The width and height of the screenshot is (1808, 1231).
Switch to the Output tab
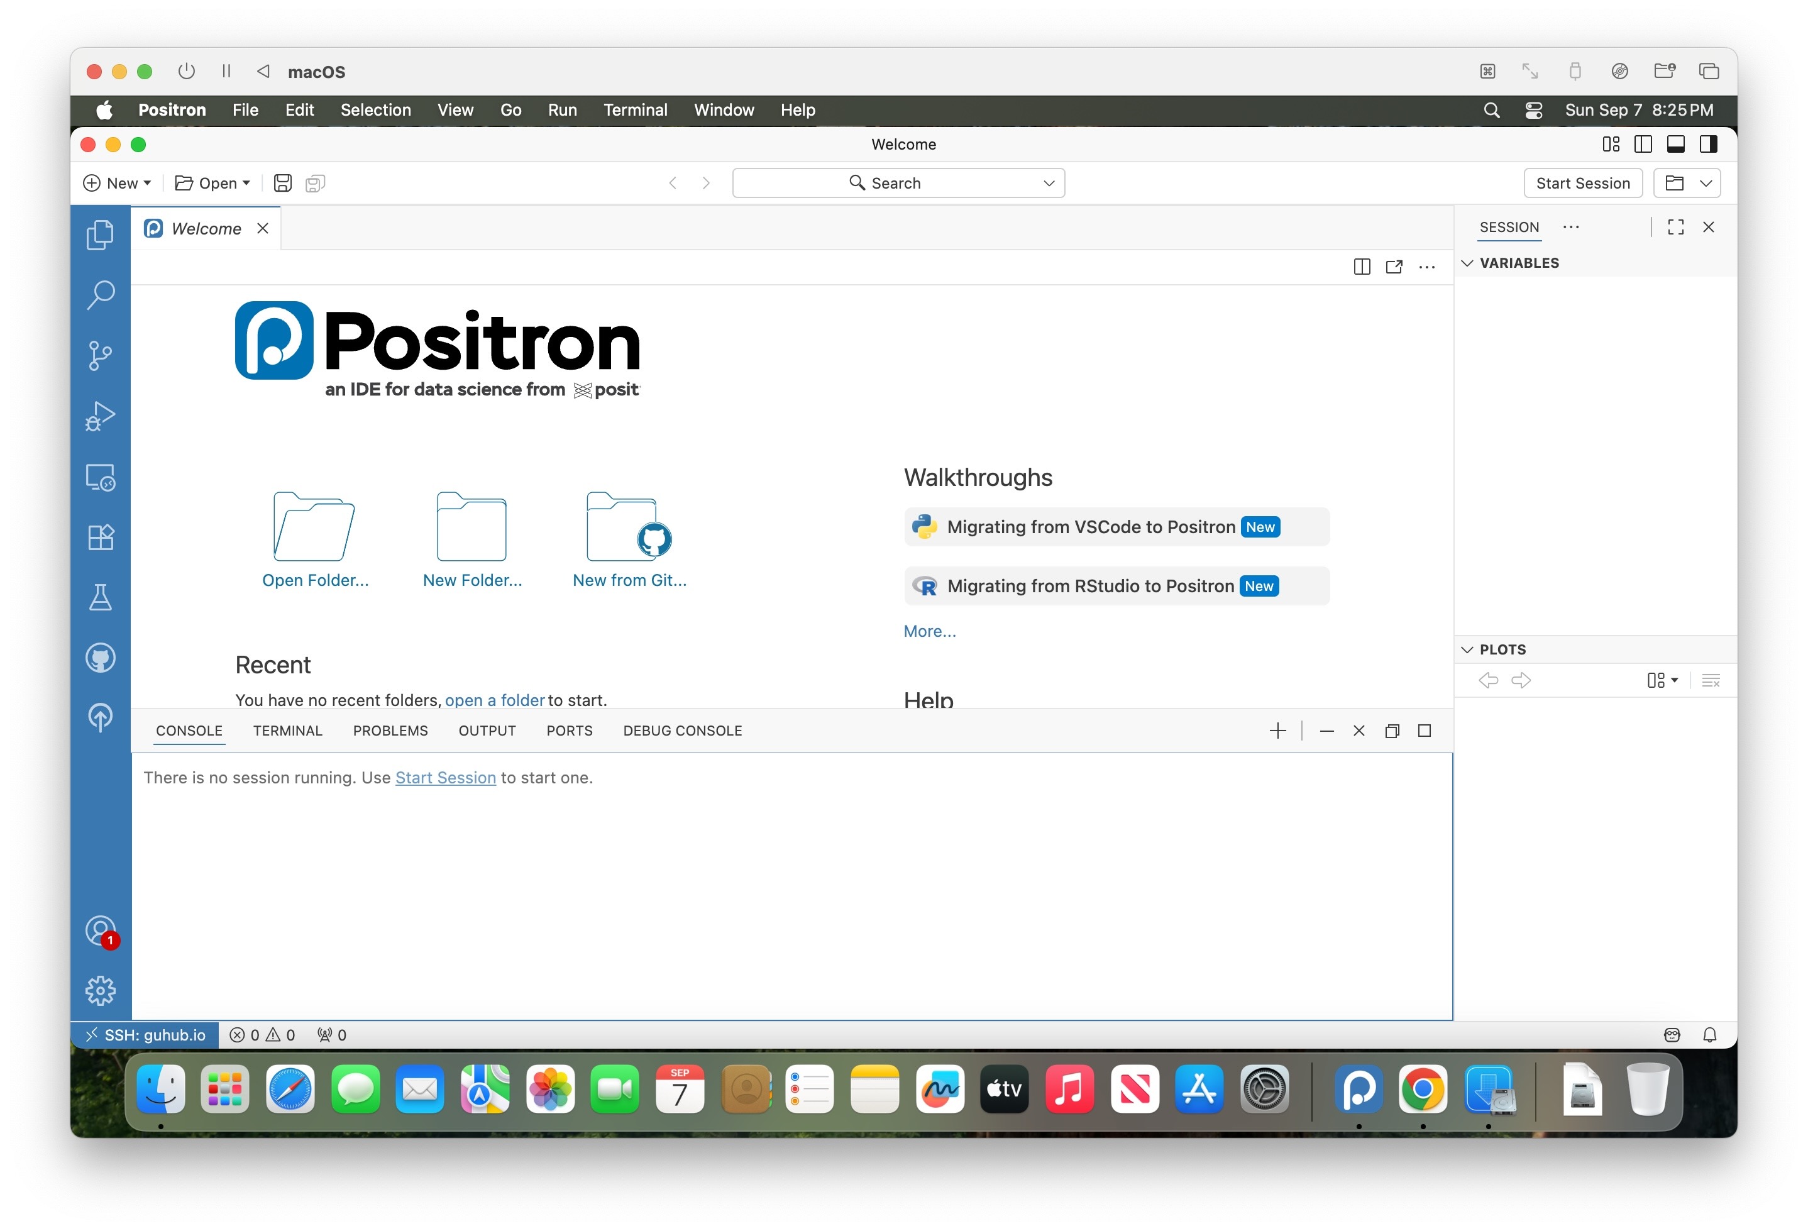487,731
